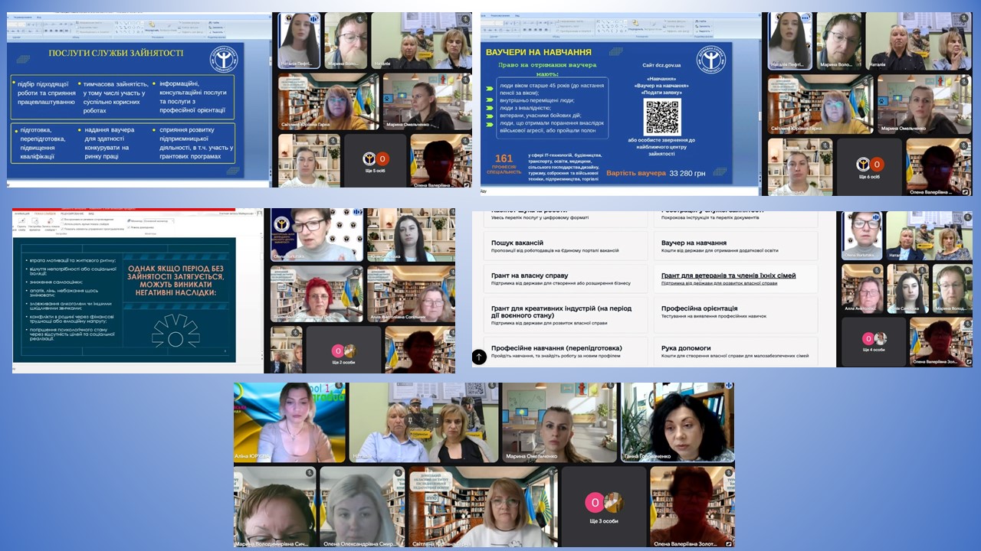Open the 'Ще 3 особи' participants tile

tap(604, 505)
